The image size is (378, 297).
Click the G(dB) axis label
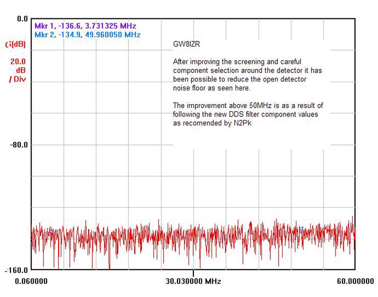[x=15, y=44]
